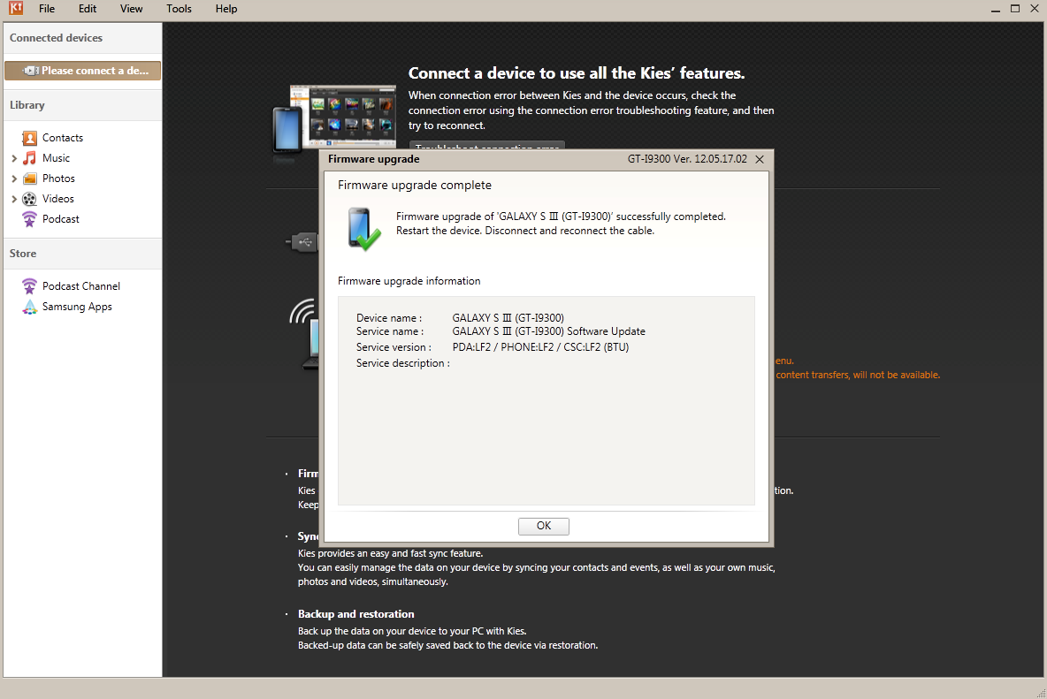The image size is (1047, 699).
Task: Click the Podcast Channel store icon
Action: pos(30,286)
